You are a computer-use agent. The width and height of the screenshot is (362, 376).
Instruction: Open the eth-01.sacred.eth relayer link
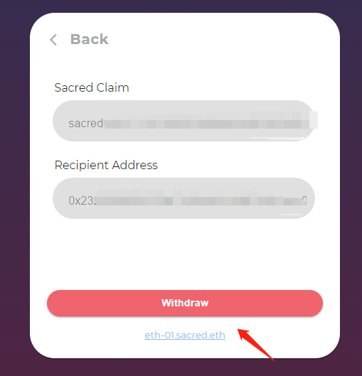[185, 335]
